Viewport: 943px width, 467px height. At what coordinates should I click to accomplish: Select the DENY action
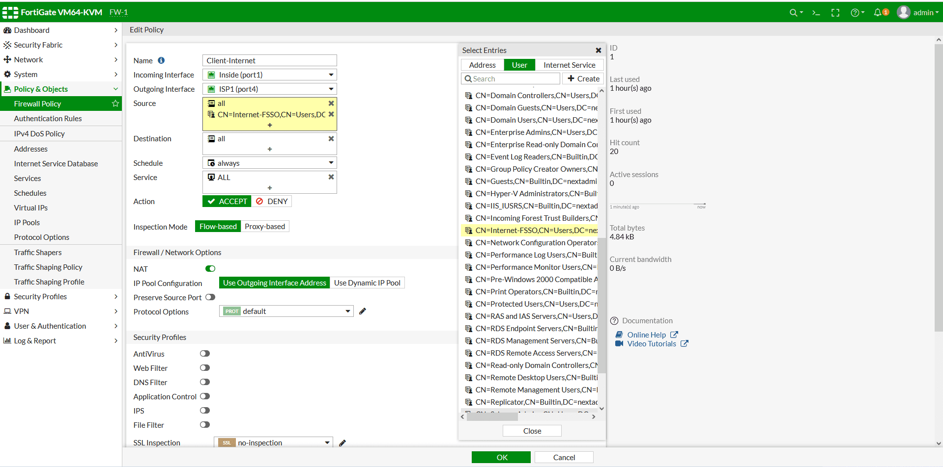click(272, 201)
